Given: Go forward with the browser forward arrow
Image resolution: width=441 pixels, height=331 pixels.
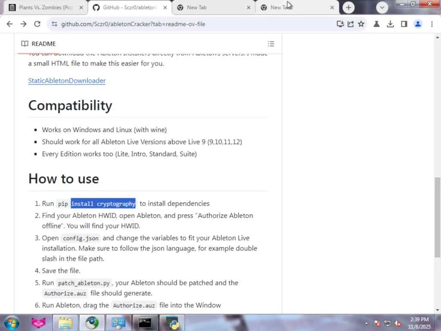Looking at the screenshot, I should [x=23, y=24].
